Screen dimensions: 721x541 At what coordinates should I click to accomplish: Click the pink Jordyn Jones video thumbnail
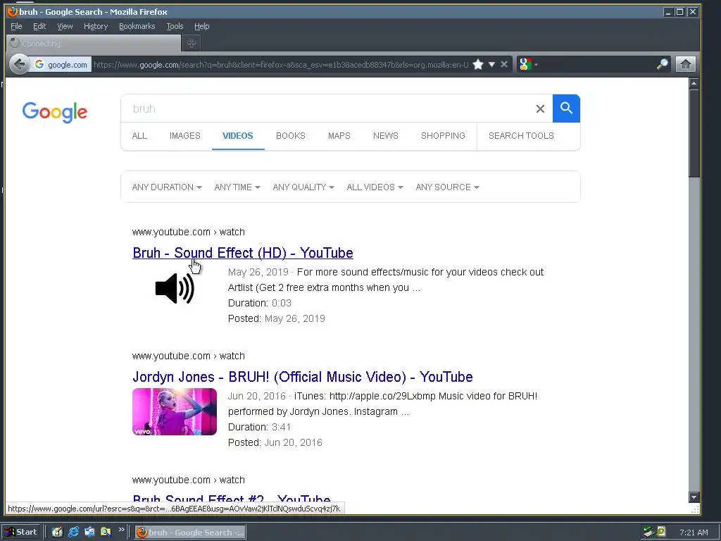[x=175, y=411]
